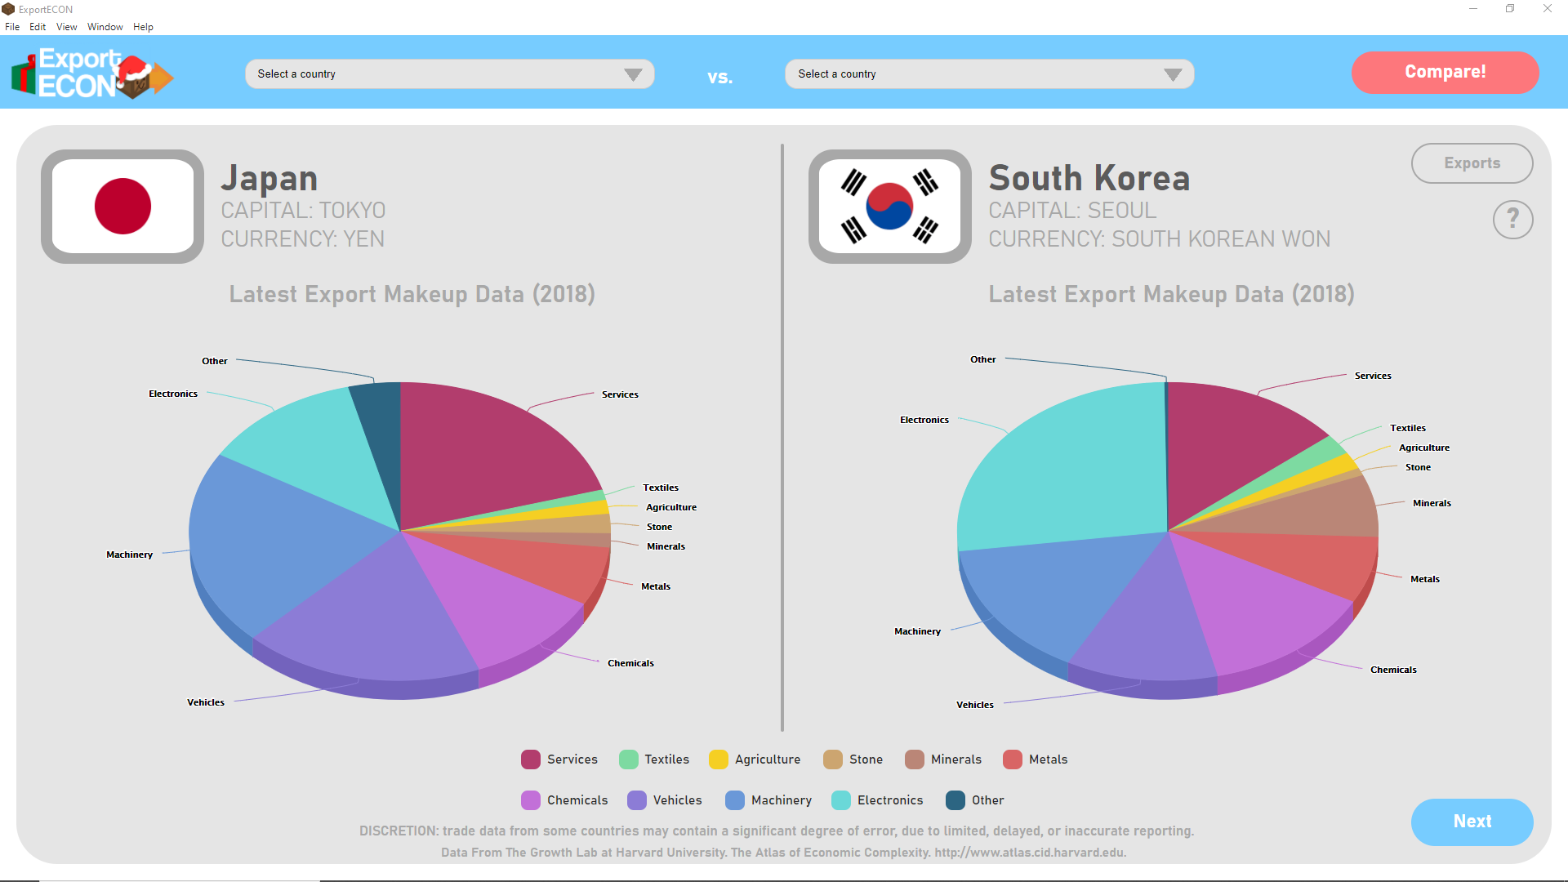Click the question mark help icon
Image resolution: width=1568 pixels, height=882 pixels.
pyautogui.click(x=1512, y=220)
